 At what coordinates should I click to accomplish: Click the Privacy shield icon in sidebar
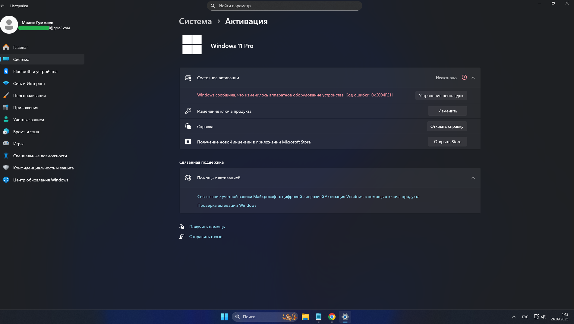(6, 168)
